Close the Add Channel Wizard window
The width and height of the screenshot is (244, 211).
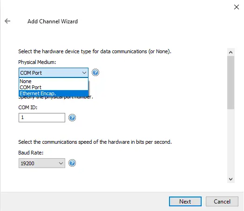pos(237,7)
